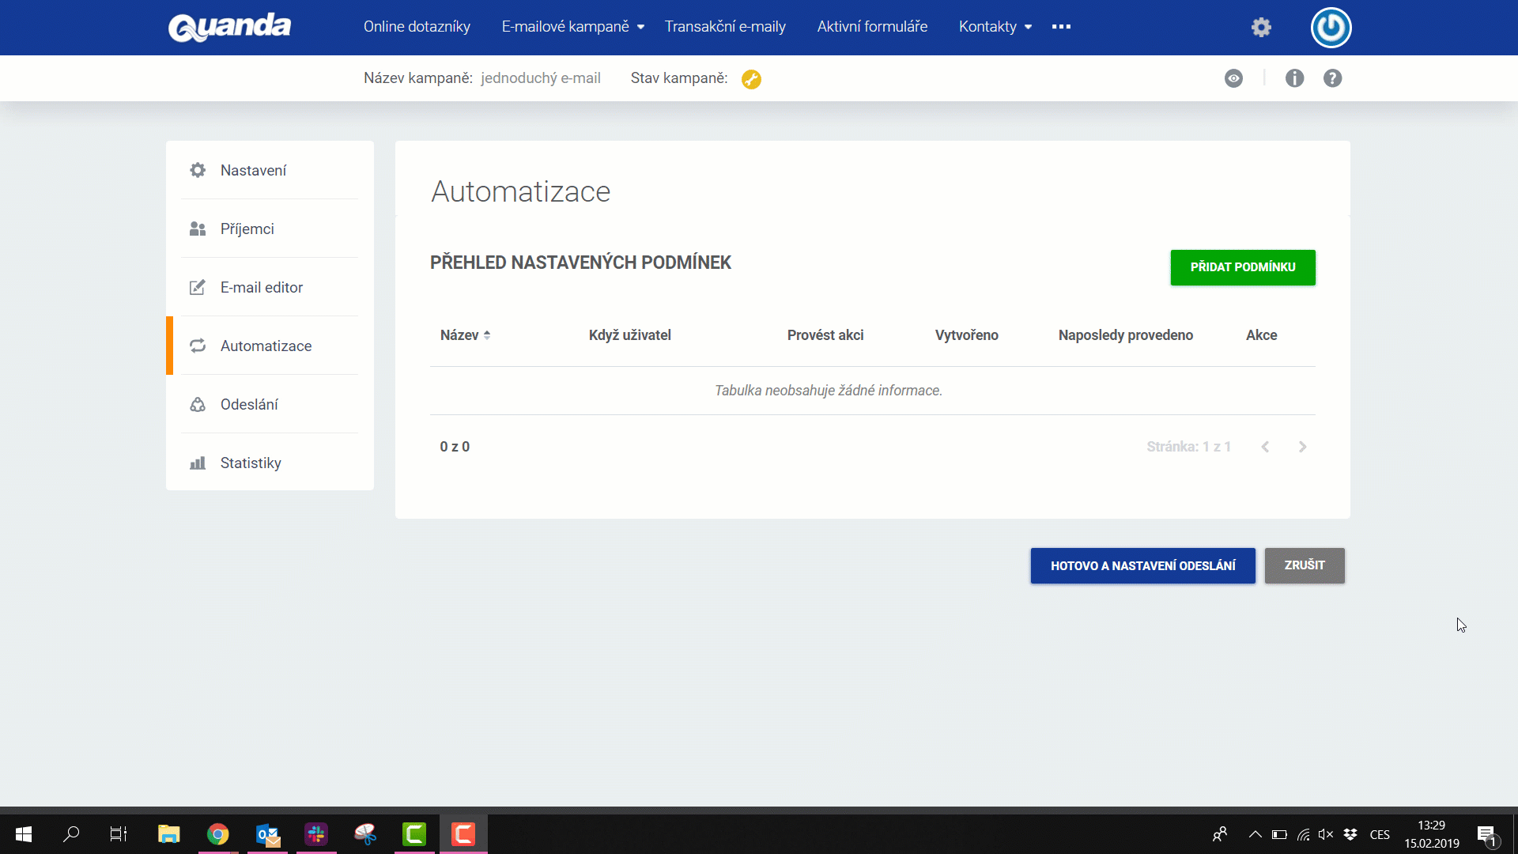
Task: Click the Statistiky bar chart icon
Action: (198, 463)
